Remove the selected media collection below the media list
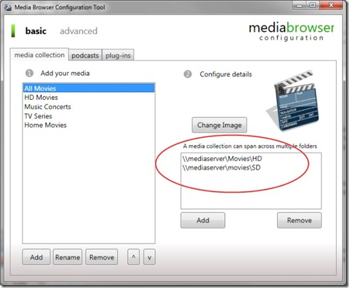349x288 pixels. (101, 257)
